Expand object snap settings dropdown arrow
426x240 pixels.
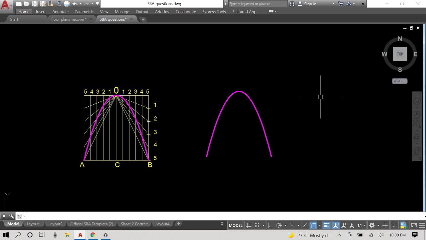[x=319, y=225]
